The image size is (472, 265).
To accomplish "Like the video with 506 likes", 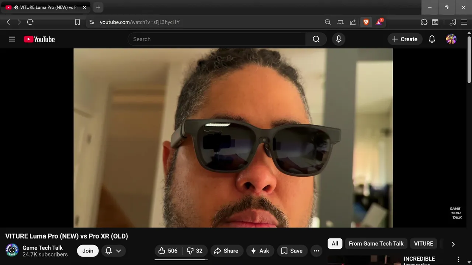I will [x=168, y=251].
